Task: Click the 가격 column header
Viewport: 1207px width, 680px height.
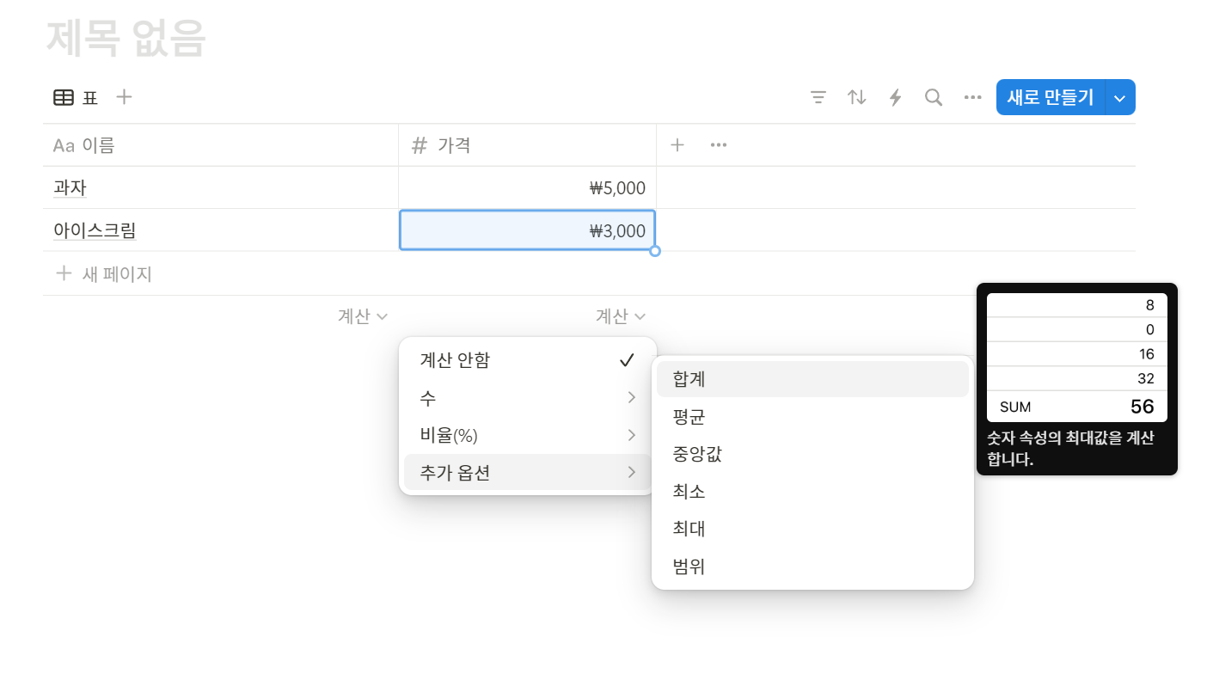Action: pyautogui.click(x=527, y=145)
